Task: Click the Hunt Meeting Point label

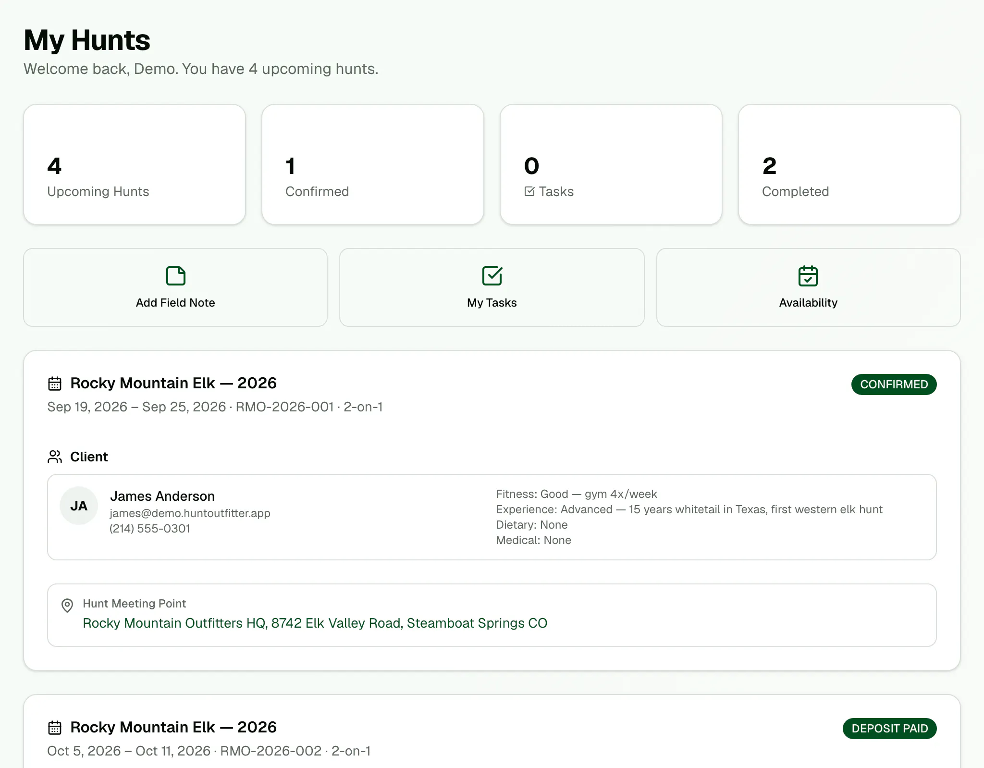Action: (135, 604)
